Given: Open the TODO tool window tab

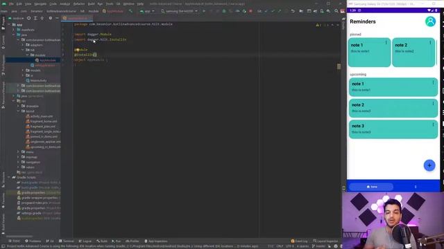Looking at the screenshot, I should coord(15,241).
